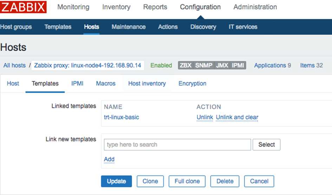Open the Inventory menu
Screen dimensions: 332x195
click(116, 7)
